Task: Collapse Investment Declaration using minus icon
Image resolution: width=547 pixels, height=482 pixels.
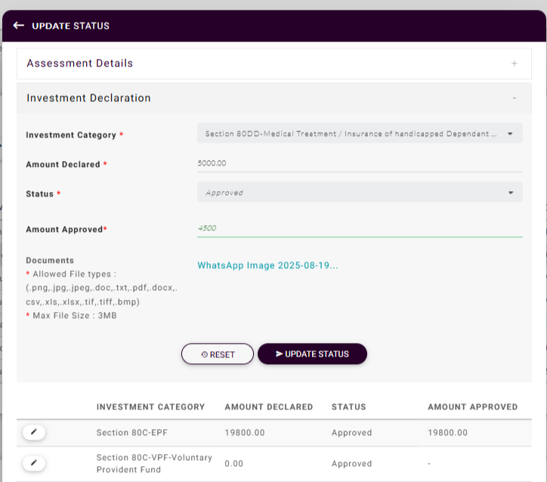Action: pos(515,98)
